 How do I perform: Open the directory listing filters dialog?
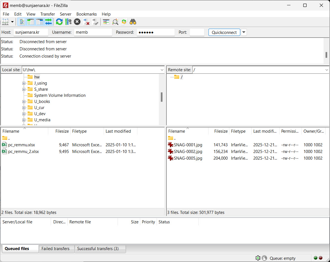106,22
